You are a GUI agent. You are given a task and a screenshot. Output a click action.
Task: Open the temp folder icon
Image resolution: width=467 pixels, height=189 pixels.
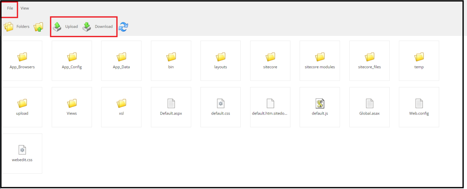419,57
